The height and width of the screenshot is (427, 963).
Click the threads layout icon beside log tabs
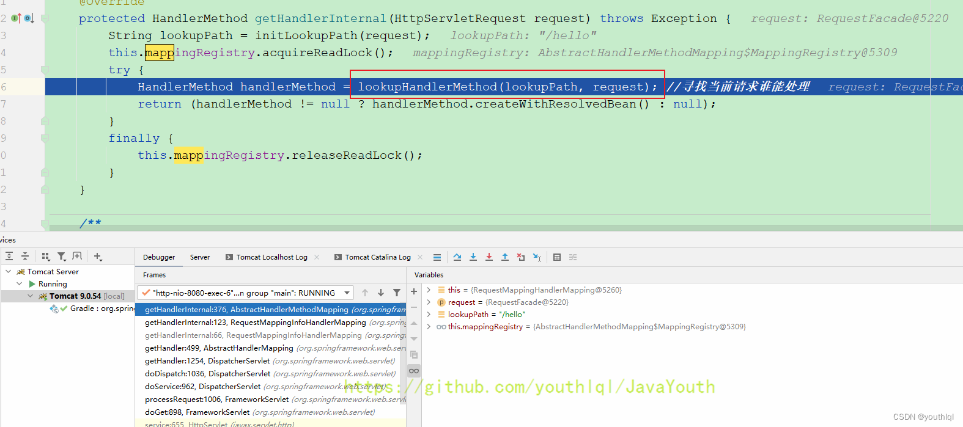[x=437, y=257]
